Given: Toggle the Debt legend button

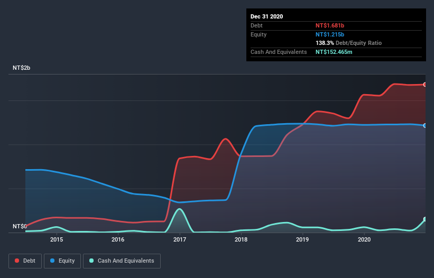Looking at the screenshot, I should pos(25,261).
